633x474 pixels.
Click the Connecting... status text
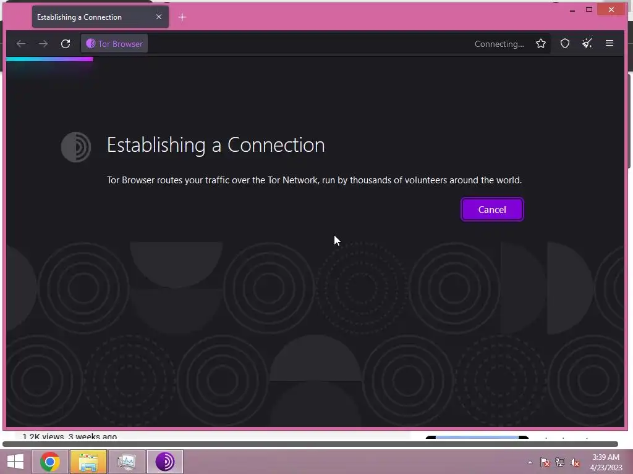click(499, 44)
